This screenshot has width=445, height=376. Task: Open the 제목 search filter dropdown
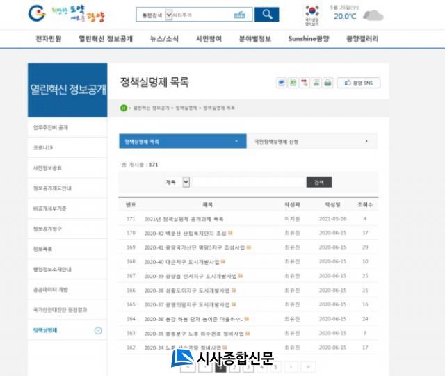click(x=186, y=182)
